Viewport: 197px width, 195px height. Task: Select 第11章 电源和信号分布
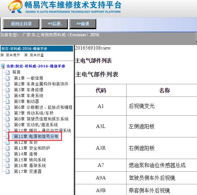pos(36,136)
